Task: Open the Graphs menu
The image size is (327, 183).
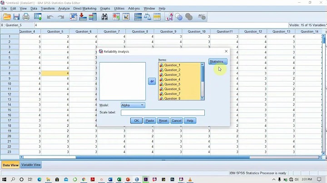Action: tap(105, 9)
